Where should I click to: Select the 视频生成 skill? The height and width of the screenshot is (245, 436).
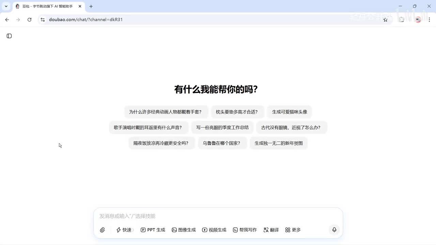(x=214, y=230)
